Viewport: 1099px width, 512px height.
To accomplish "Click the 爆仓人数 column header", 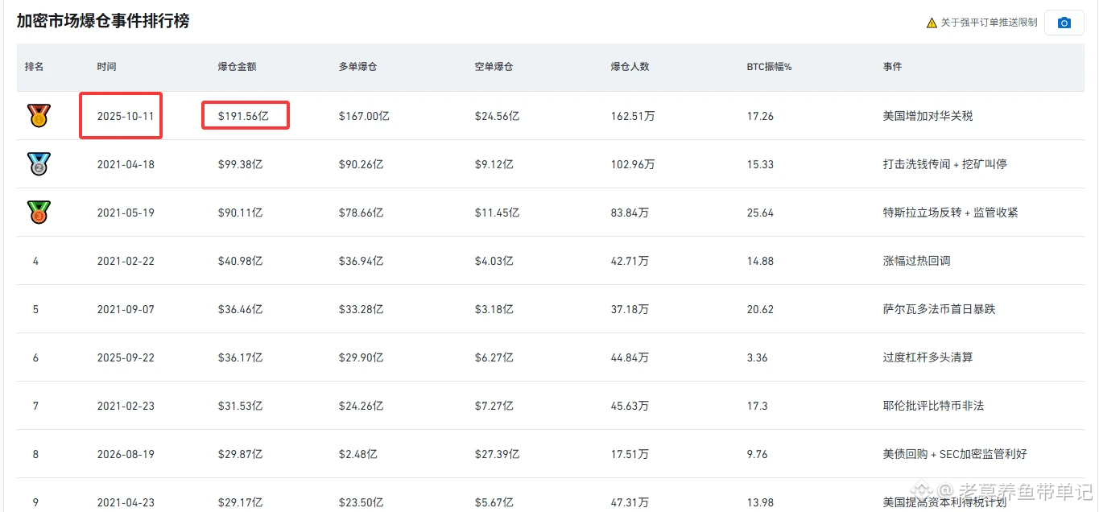I will click(x=630, y=67).
